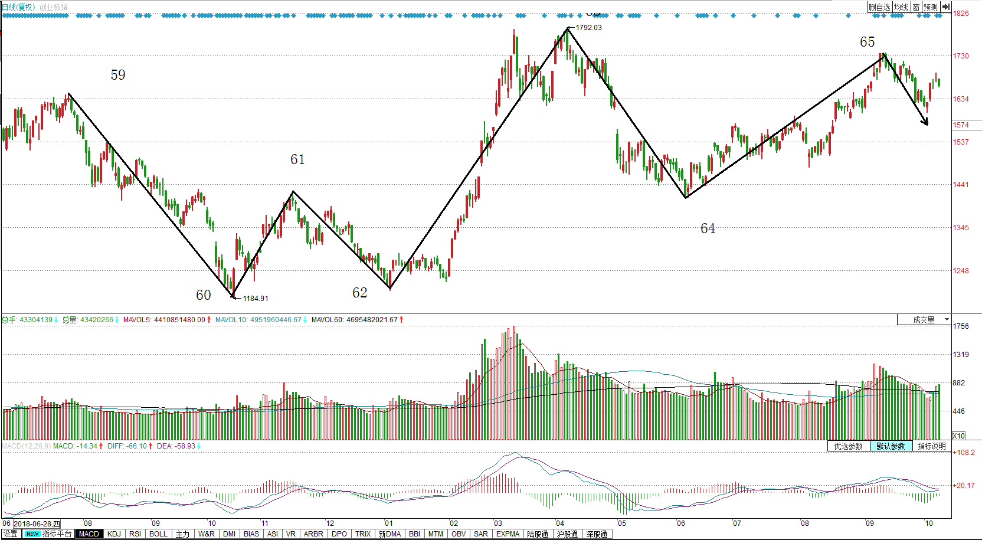The height and width of the screenshot is (540, 982).
Task: Click the MACD(12,26,9) parameter label
Action: coord(26,446)
